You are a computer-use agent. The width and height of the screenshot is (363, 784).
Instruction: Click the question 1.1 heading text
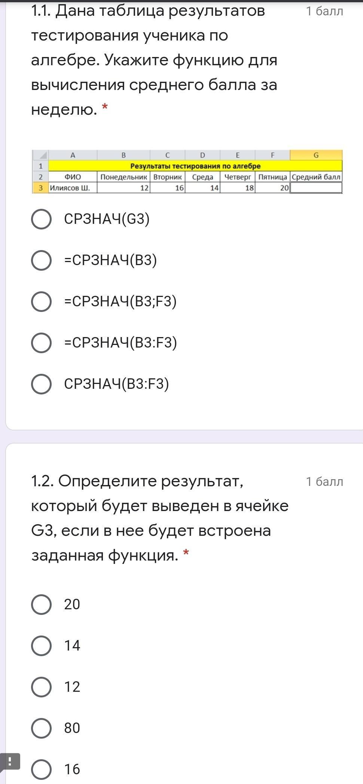pos(154,60)
